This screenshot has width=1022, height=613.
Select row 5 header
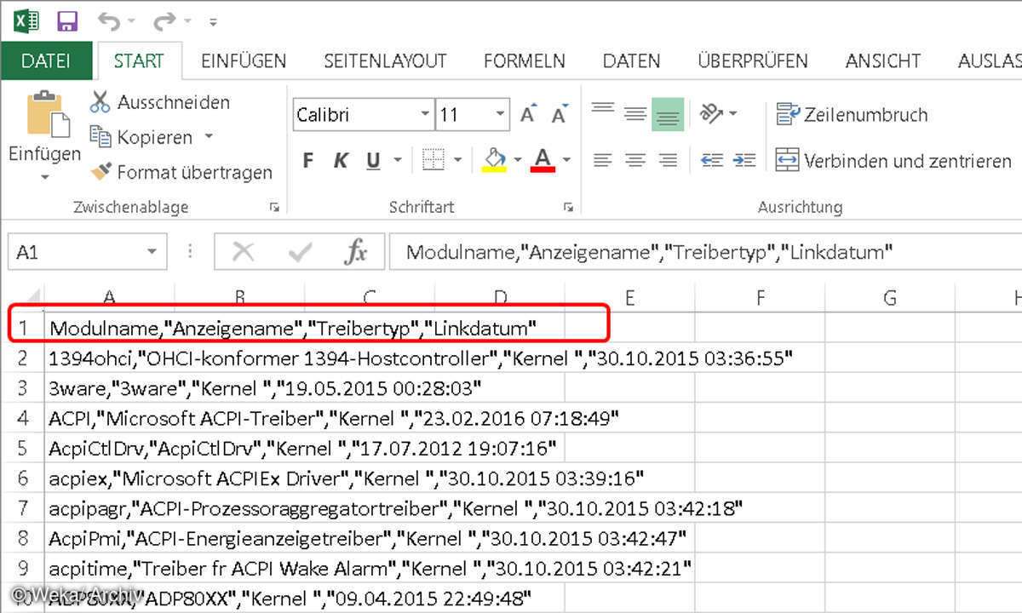(x=22, y=448)
